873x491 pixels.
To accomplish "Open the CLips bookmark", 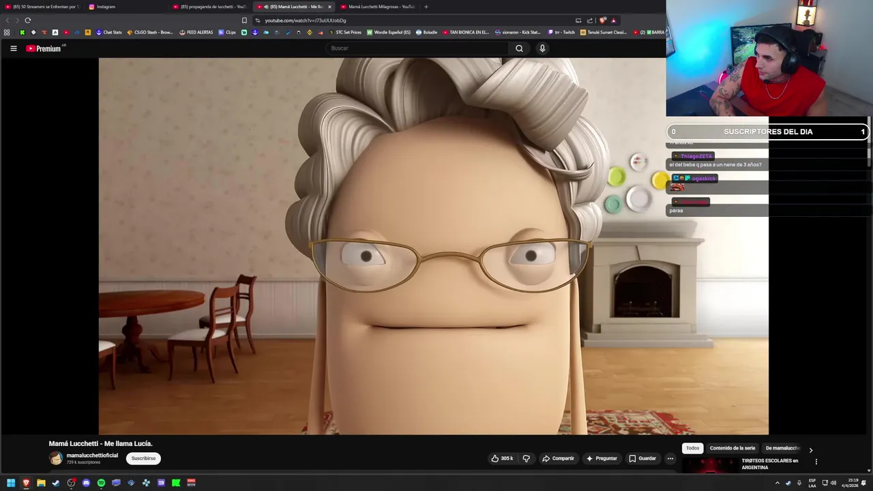I will [x=227, y=32].
